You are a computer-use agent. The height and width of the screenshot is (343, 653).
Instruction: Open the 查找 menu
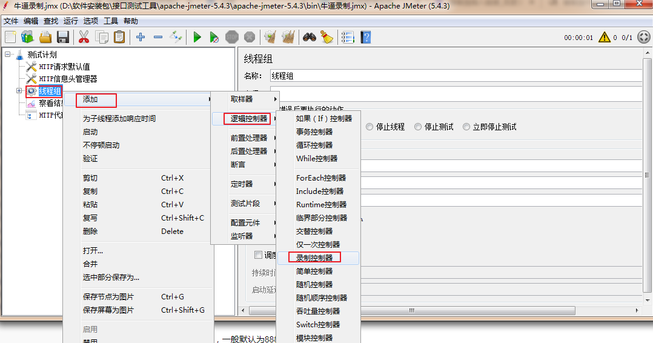click(x=51, y=21)
